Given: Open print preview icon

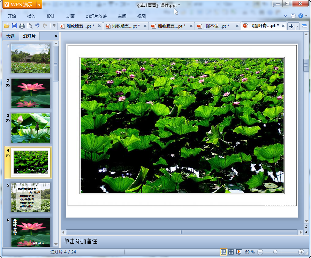Looking at the screenshot, I should click(x=30, y=26).
